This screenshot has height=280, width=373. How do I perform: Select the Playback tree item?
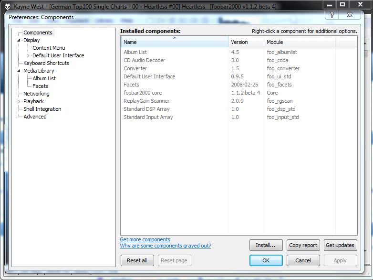click(33, 101)
